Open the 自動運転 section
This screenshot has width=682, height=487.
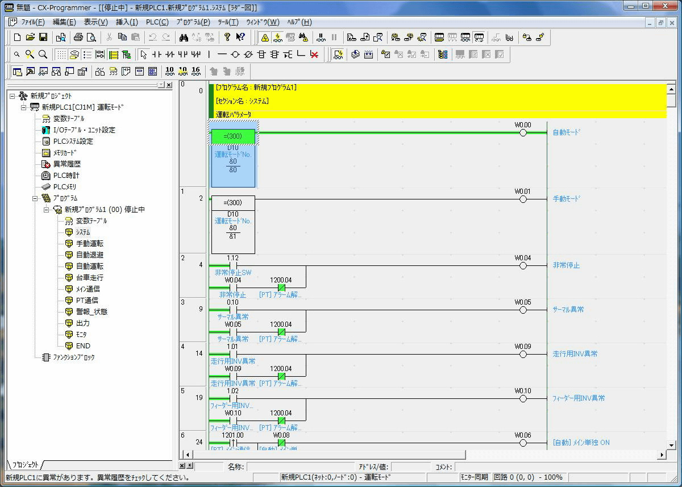coord(90,267)
